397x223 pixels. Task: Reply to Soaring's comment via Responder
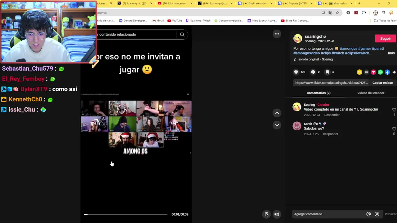click(332, 115)
